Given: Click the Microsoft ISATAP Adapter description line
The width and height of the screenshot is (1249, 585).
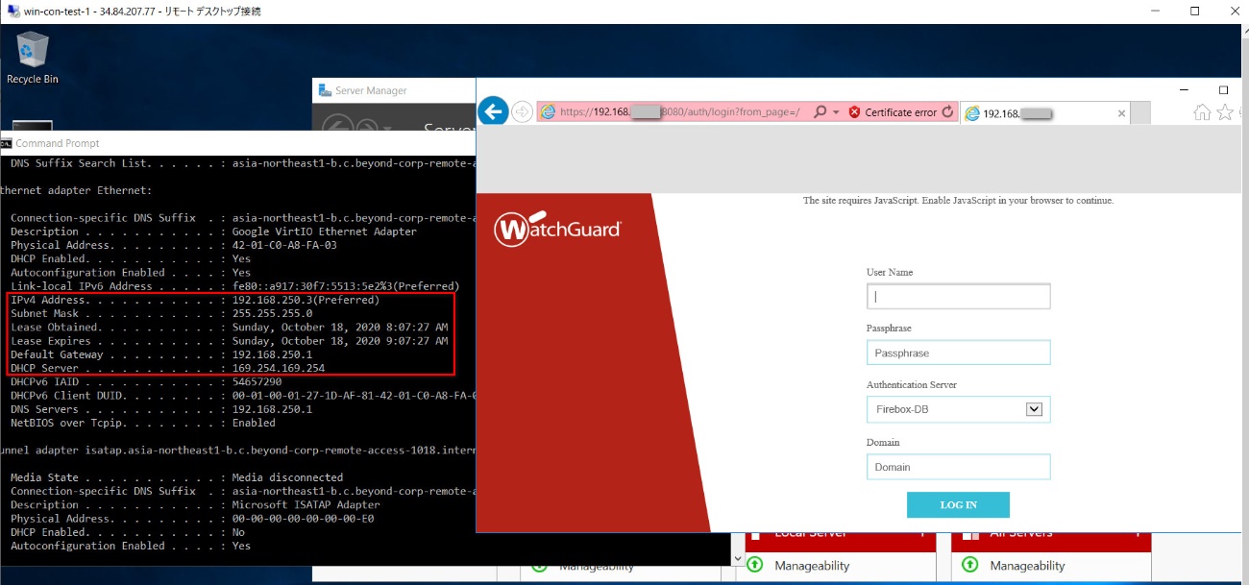Looking at the screenshot, I should point(195,504).
